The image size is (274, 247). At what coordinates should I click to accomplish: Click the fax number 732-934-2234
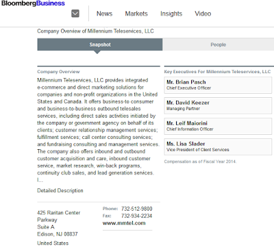136,216
